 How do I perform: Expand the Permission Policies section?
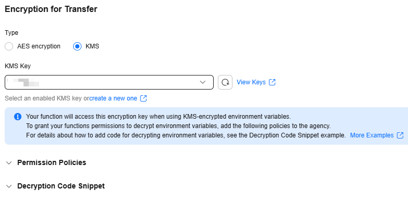coord(52,162)
